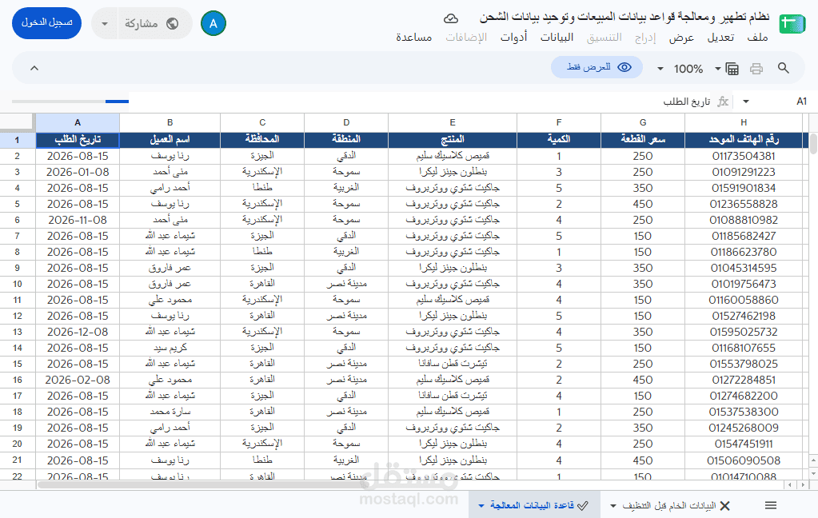Select column E header
The image size is (818, 518).
tap(453, 122)
